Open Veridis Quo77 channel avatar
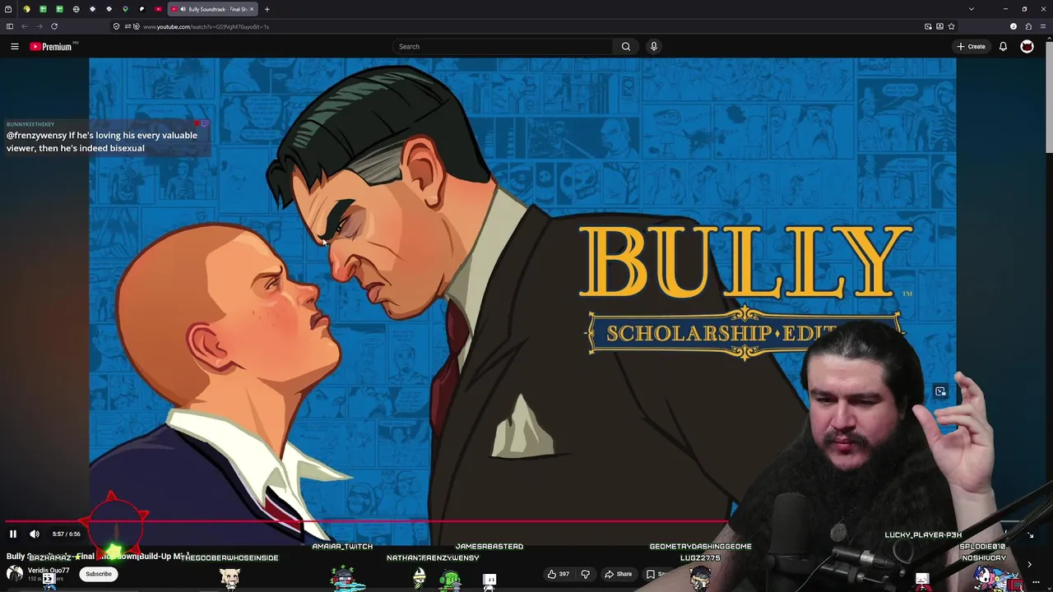 click(14, 574)
